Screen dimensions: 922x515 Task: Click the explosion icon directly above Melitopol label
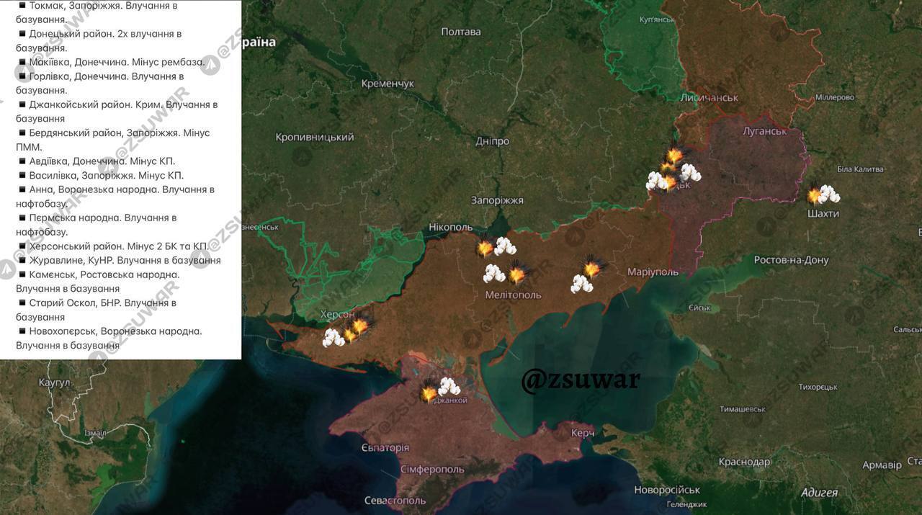tap(517, 274)
